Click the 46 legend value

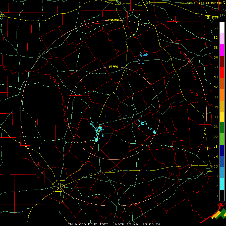click(x=216, y=77)
